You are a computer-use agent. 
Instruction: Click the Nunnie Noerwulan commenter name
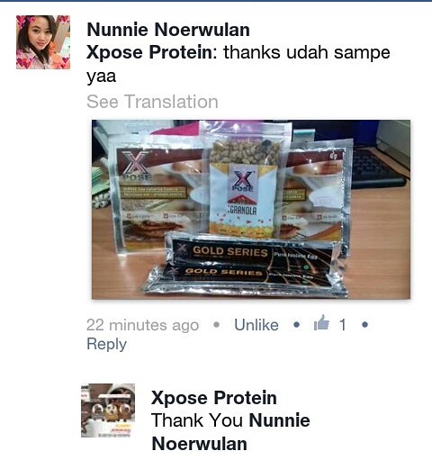pyautogui.click(x=168, y=30)
